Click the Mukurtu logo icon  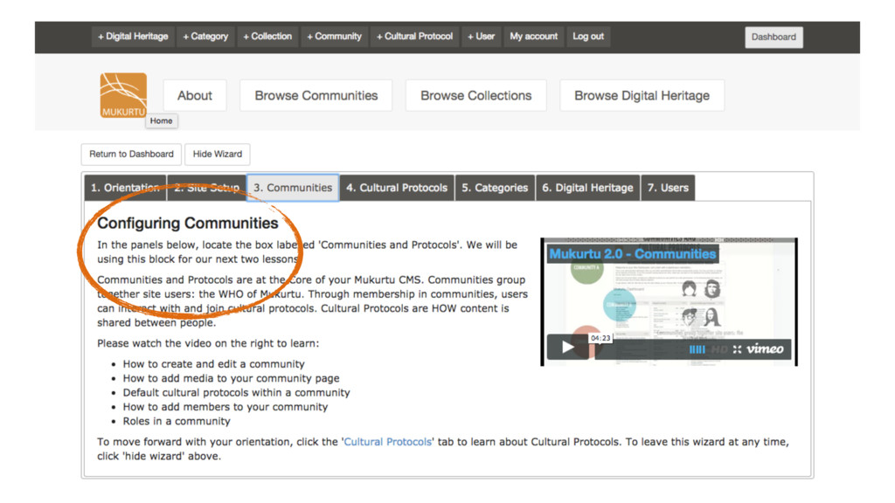click(x=123, y=95)
